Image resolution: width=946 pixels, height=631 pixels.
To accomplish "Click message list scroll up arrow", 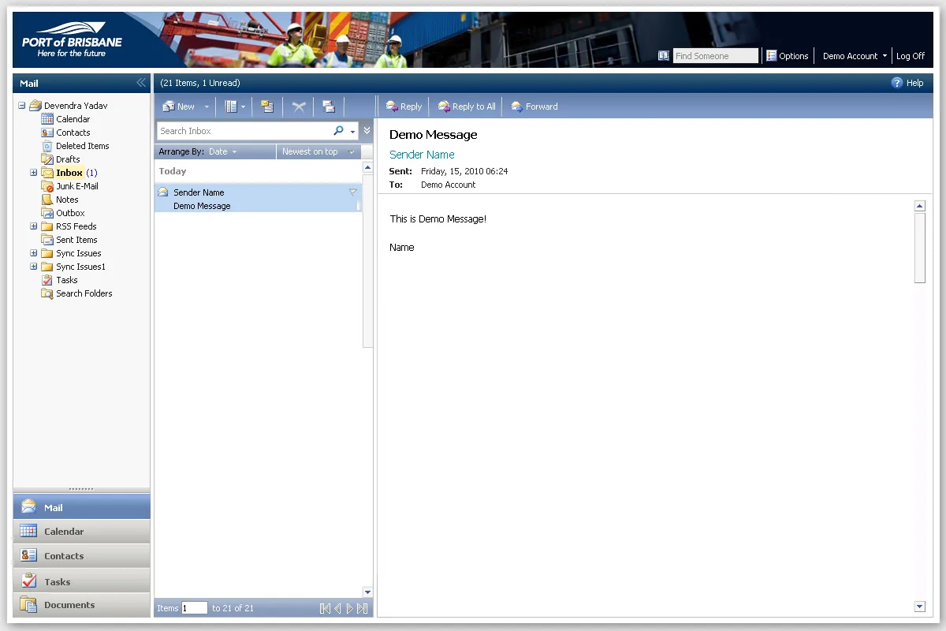I will pos(367,168).
